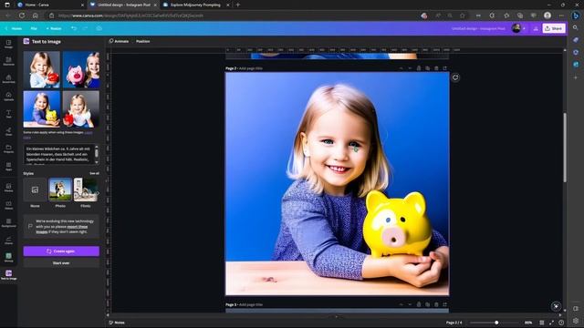The height and width of the screenshot is (328, 584).
Task: Open the Uploads panel
Action: pyautogui.click(x=8, y=97)
